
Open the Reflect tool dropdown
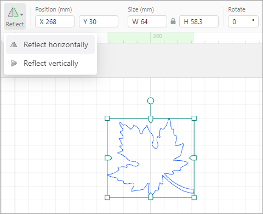pyautogui.click(x=15, y=16)
